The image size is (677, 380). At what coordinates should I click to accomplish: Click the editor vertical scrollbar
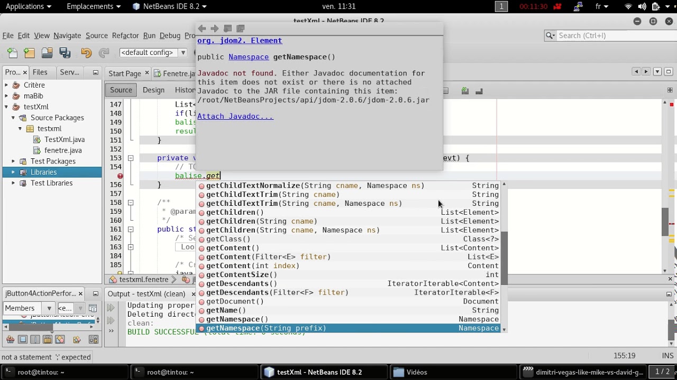pos(665,222)
